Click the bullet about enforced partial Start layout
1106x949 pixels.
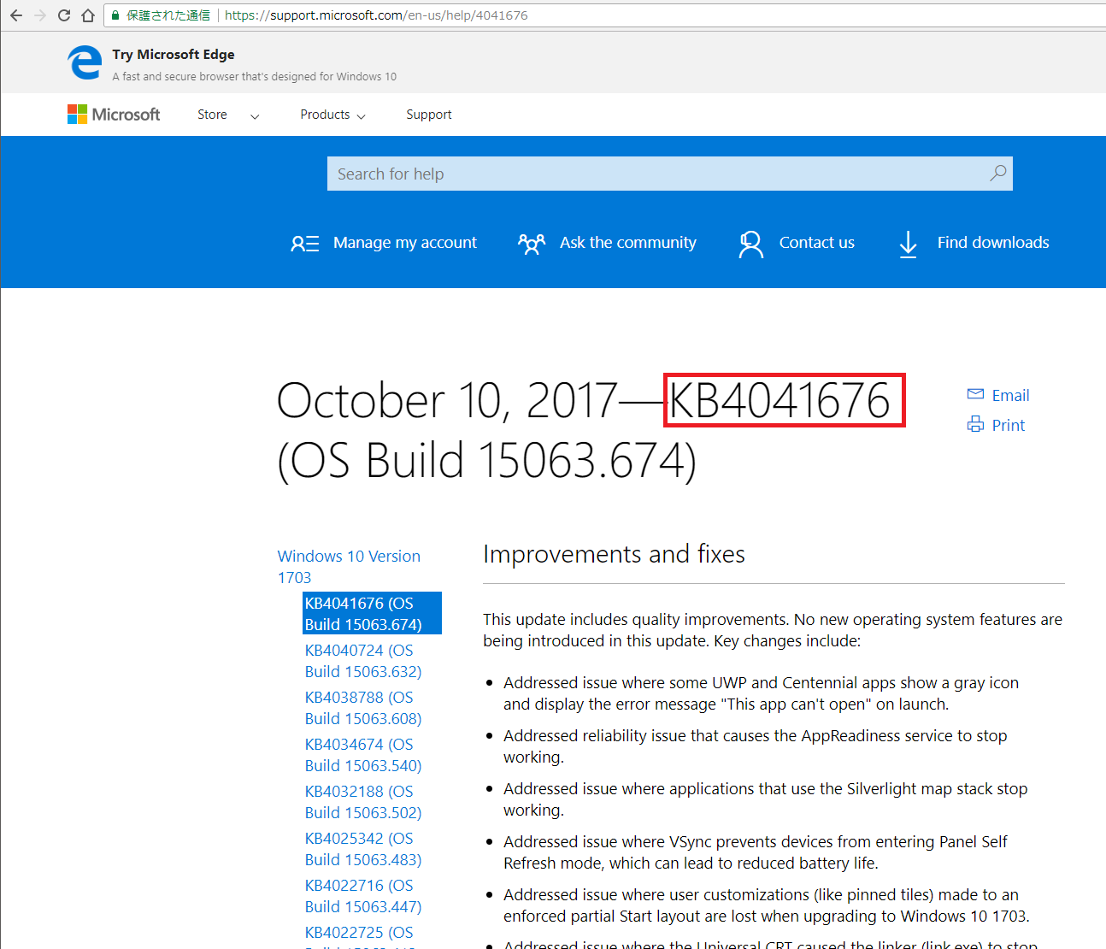pyautogui.click(x=766, y=905)
